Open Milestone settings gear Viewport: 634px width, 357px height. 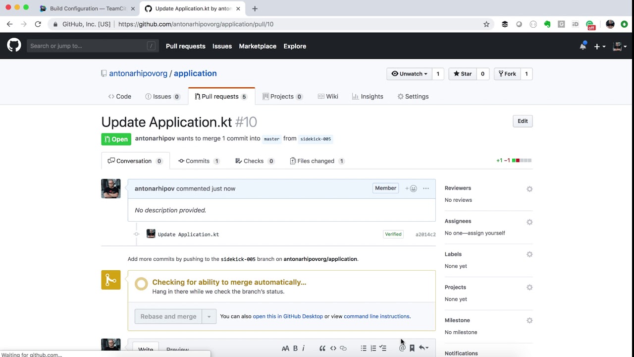(529, 320)
